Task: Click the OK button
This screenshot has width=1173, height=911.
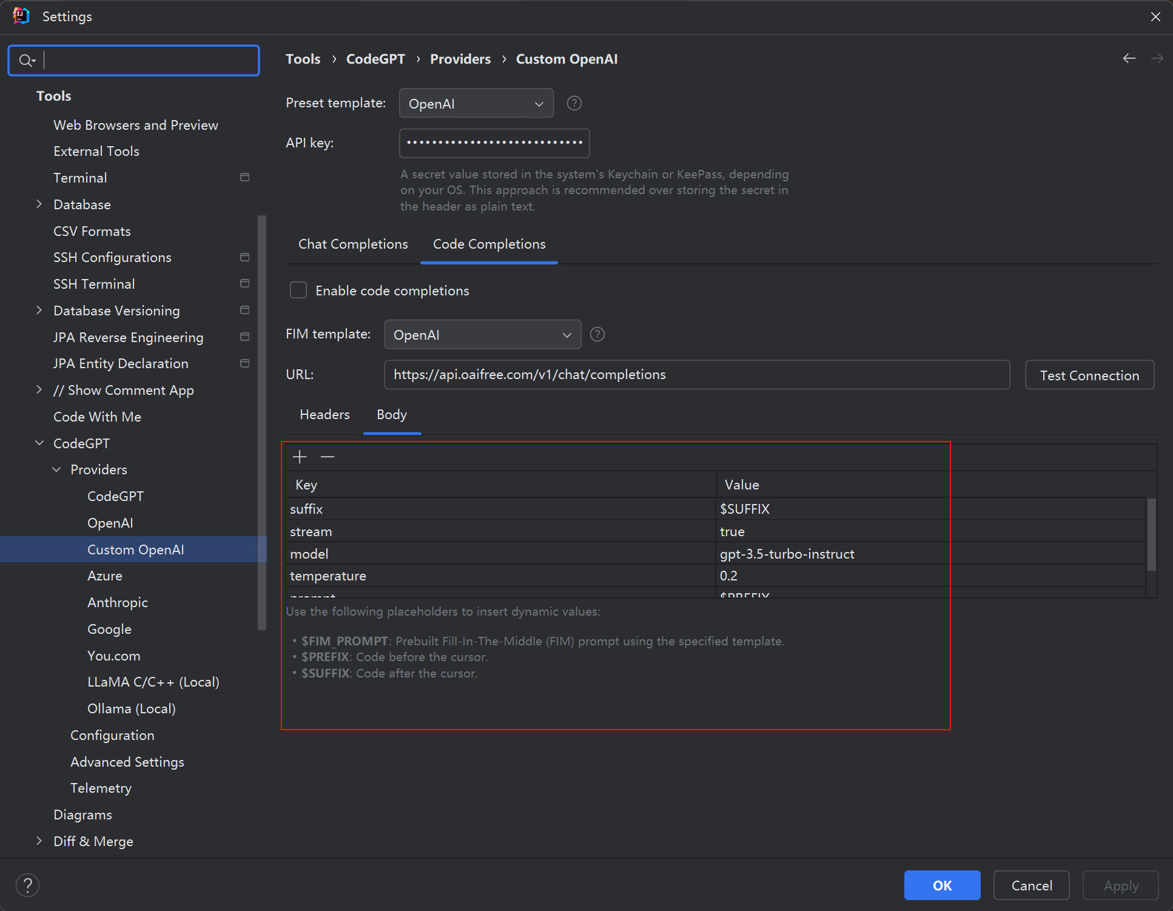Action: (942, 886)
